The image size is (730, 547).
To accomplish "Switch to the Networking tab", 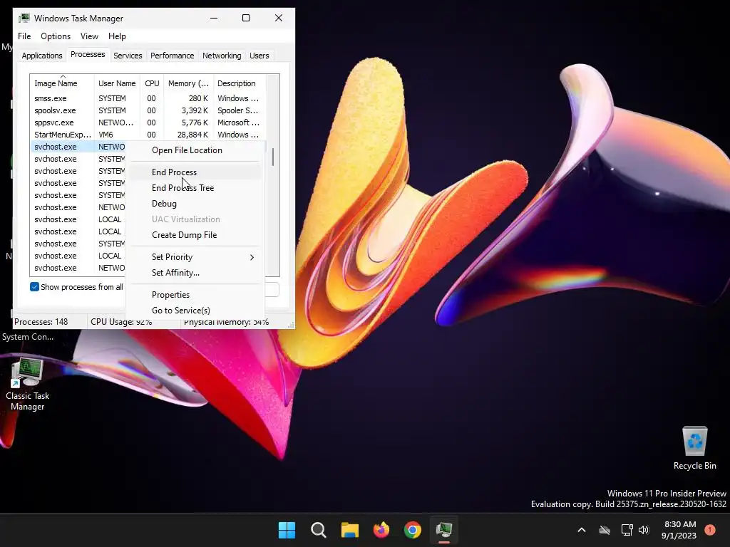I will (222, 56).
